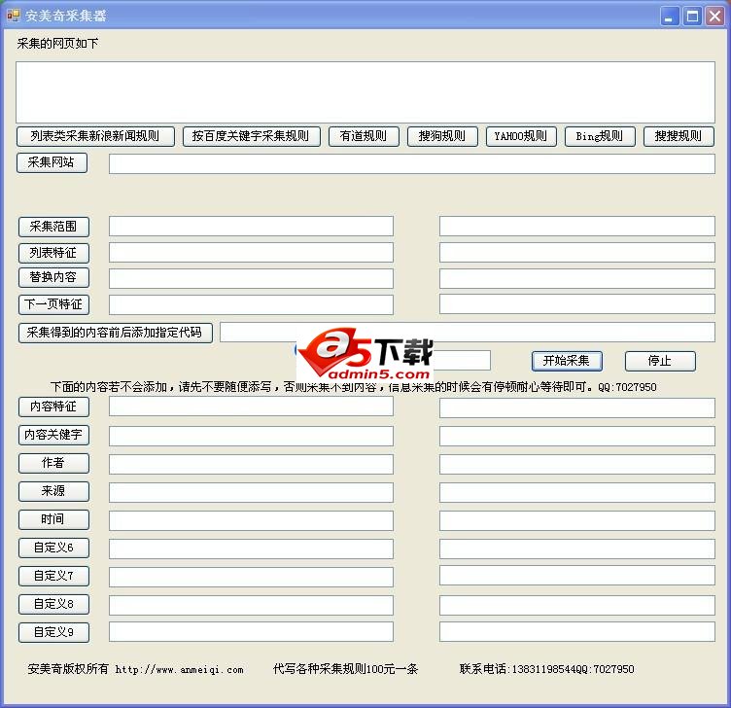Focus the large collected pages text area
Screen dimensions: 731x708
365,92
